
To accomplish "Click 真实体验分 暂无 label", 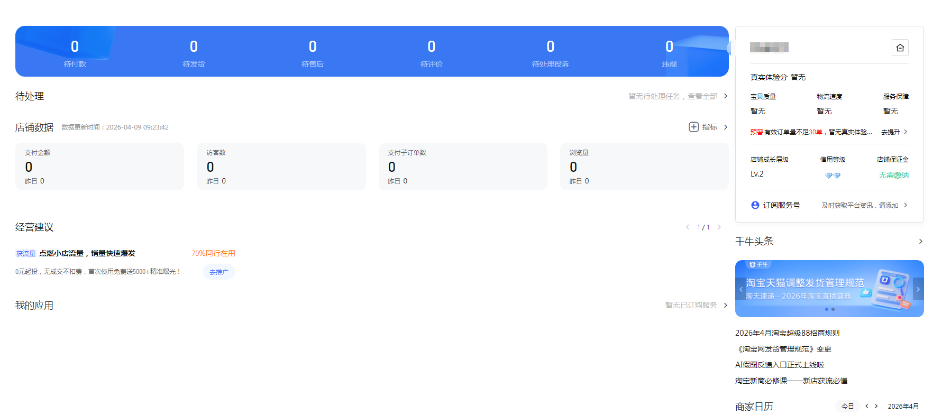I will (778, 77).
